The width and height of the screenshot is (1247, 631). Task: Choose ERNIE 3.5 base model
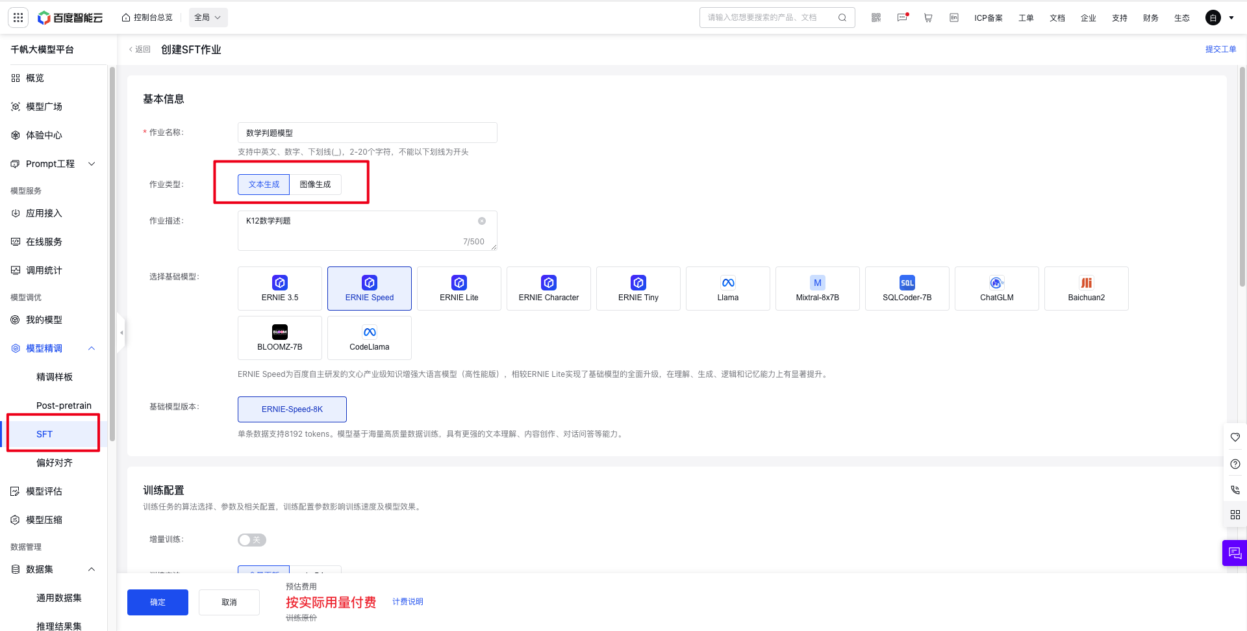tap(280, 289)
